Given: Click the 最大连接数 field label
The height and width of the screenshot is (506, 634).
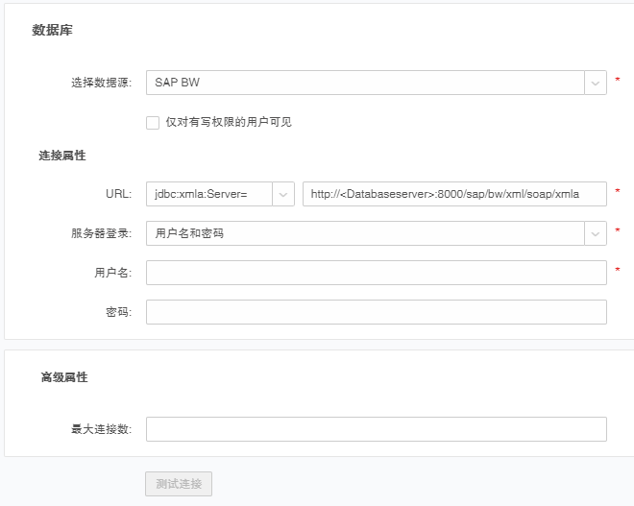Looking at the screenshot, I should (x=101, y=429).
